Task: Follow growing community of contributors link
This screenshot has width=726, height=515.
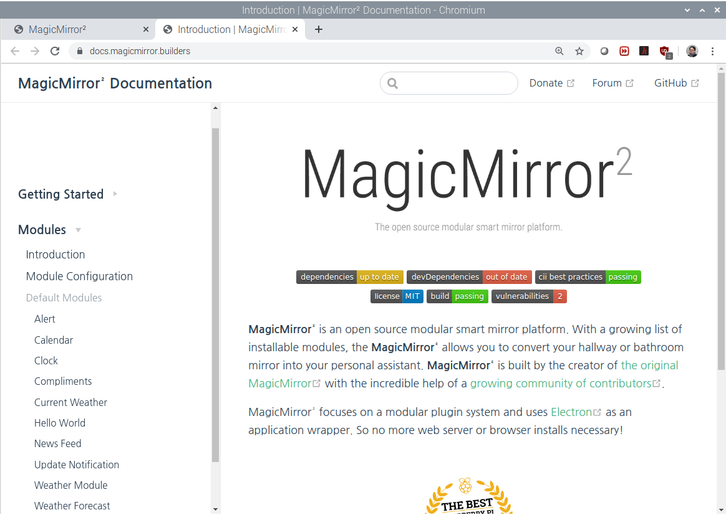Action: coord(565,384)
